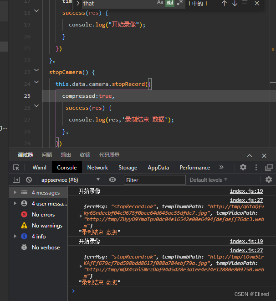Viewport: 276px width, 301px height.
Task: Fold stopCamera function at line 23
Action: tap(36, 70)
